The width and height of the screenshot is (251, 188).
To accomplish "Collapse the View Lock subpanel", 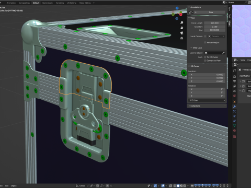I will click(191, 48).
